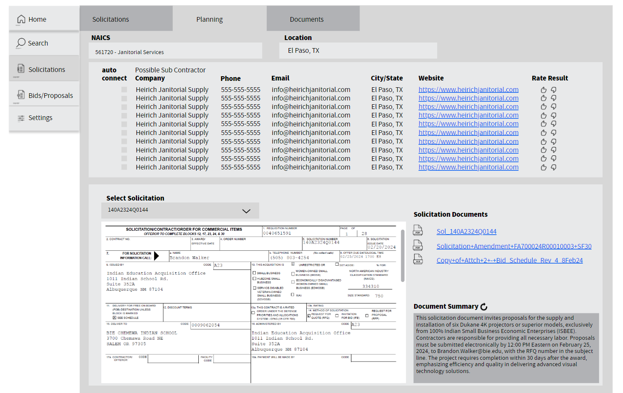Image resolution: width=623 pixels, height=393 pixels.
Task: Click the Settings sliders icon
Action: tap(21, 118)
